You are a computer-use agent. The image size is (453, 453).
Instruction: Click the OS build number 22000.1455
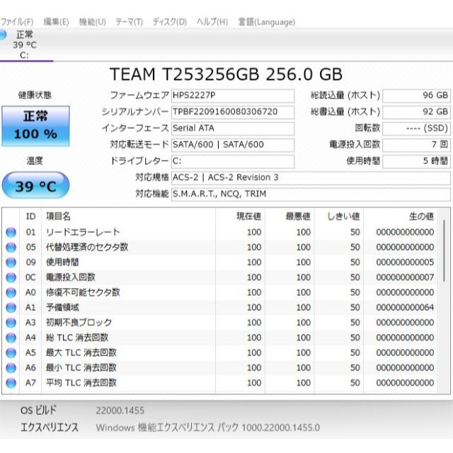tap(120, 411)
